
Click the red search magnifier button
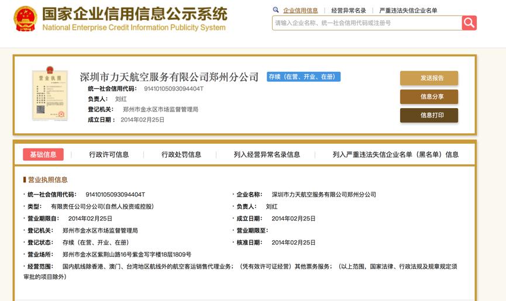(x=469, y=23)
